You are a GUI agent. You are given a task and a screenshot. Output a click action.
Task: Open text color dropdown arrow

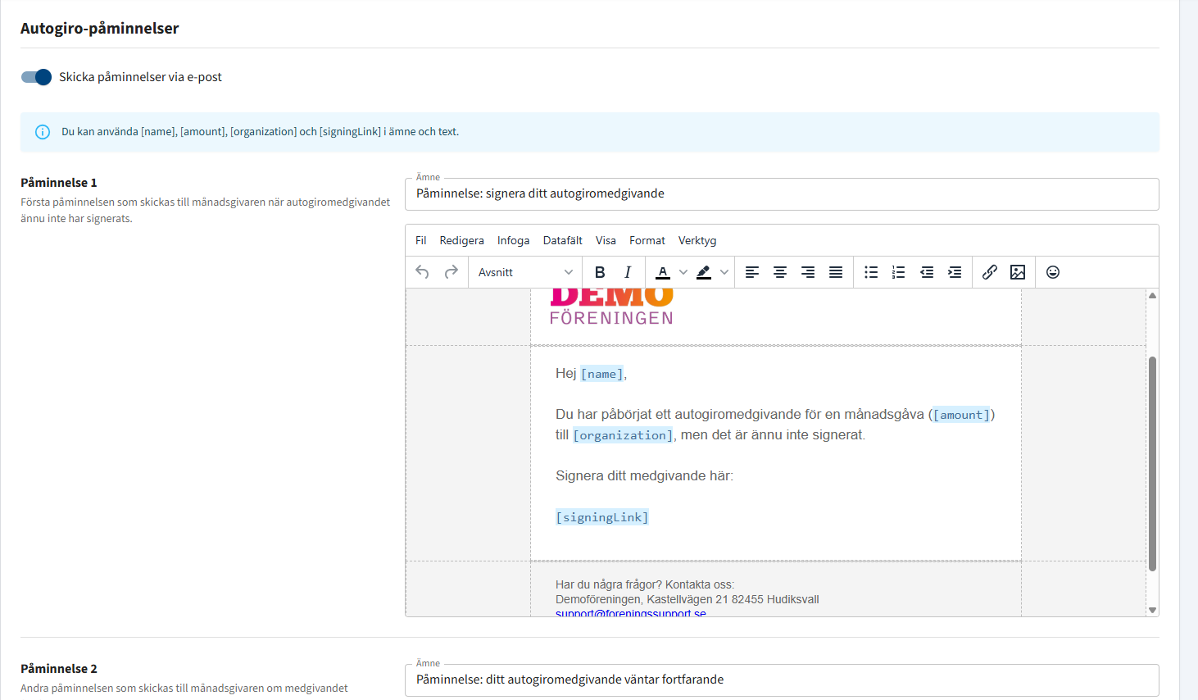(683, 272)
